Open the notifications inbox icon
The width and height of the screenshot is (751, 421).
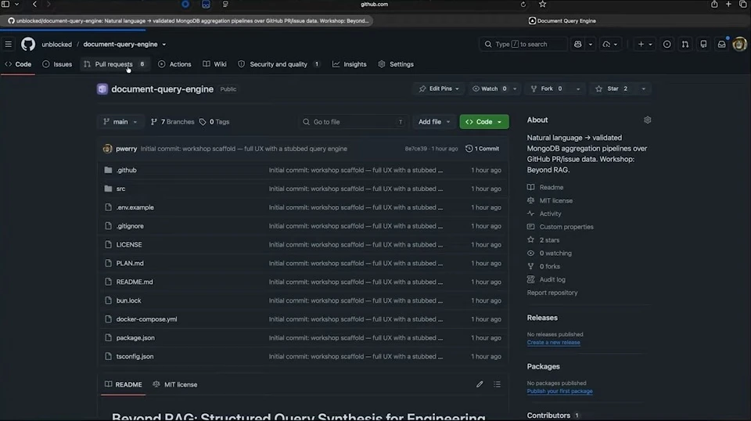click(x=721, y=44)
